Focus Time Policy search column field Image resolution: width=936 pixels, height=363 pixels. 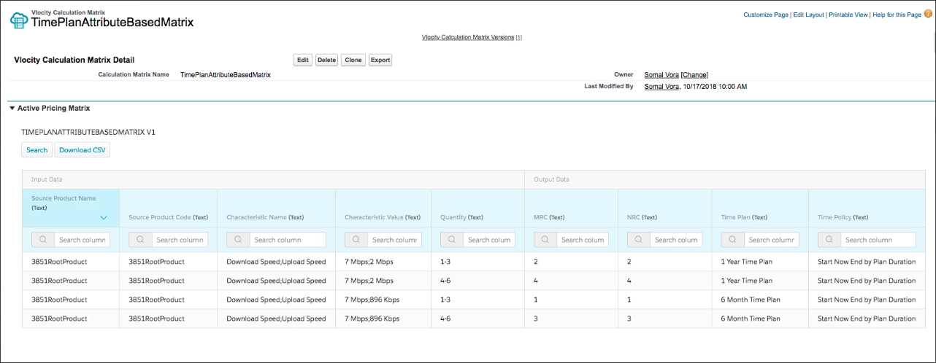tap(878, 240)
